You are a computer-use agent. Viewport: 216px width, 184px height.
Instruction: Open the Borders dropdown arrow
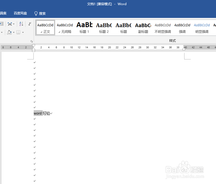[x=23, y=32]
